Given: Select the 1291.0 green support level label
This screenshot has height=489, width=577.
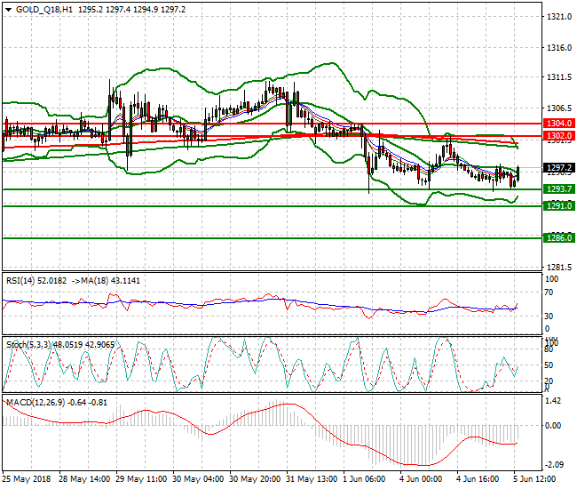Looking at the screenshot, I should tap(558, 205).
